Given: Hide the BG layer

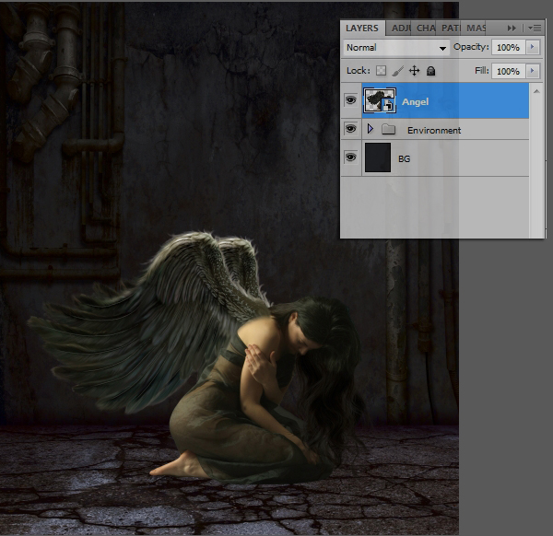Looking at the screenshot, I should (x=350, y=158).
